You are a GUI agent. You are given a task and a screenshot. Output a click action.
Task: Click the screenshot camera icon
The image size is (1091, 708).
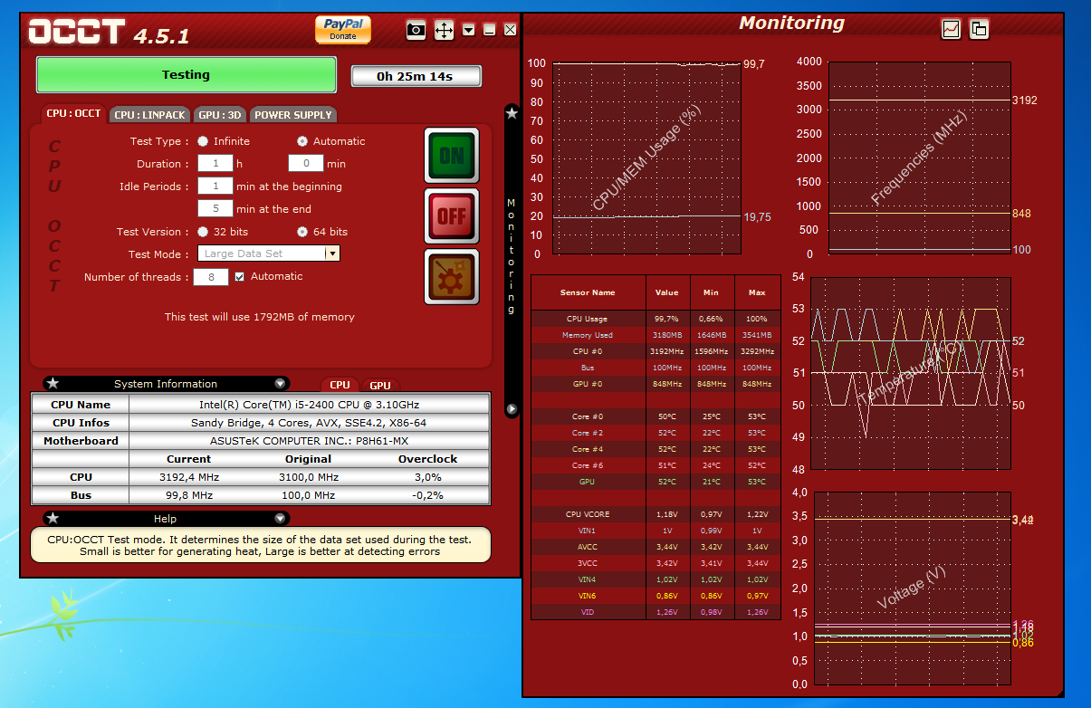[416, 30]
